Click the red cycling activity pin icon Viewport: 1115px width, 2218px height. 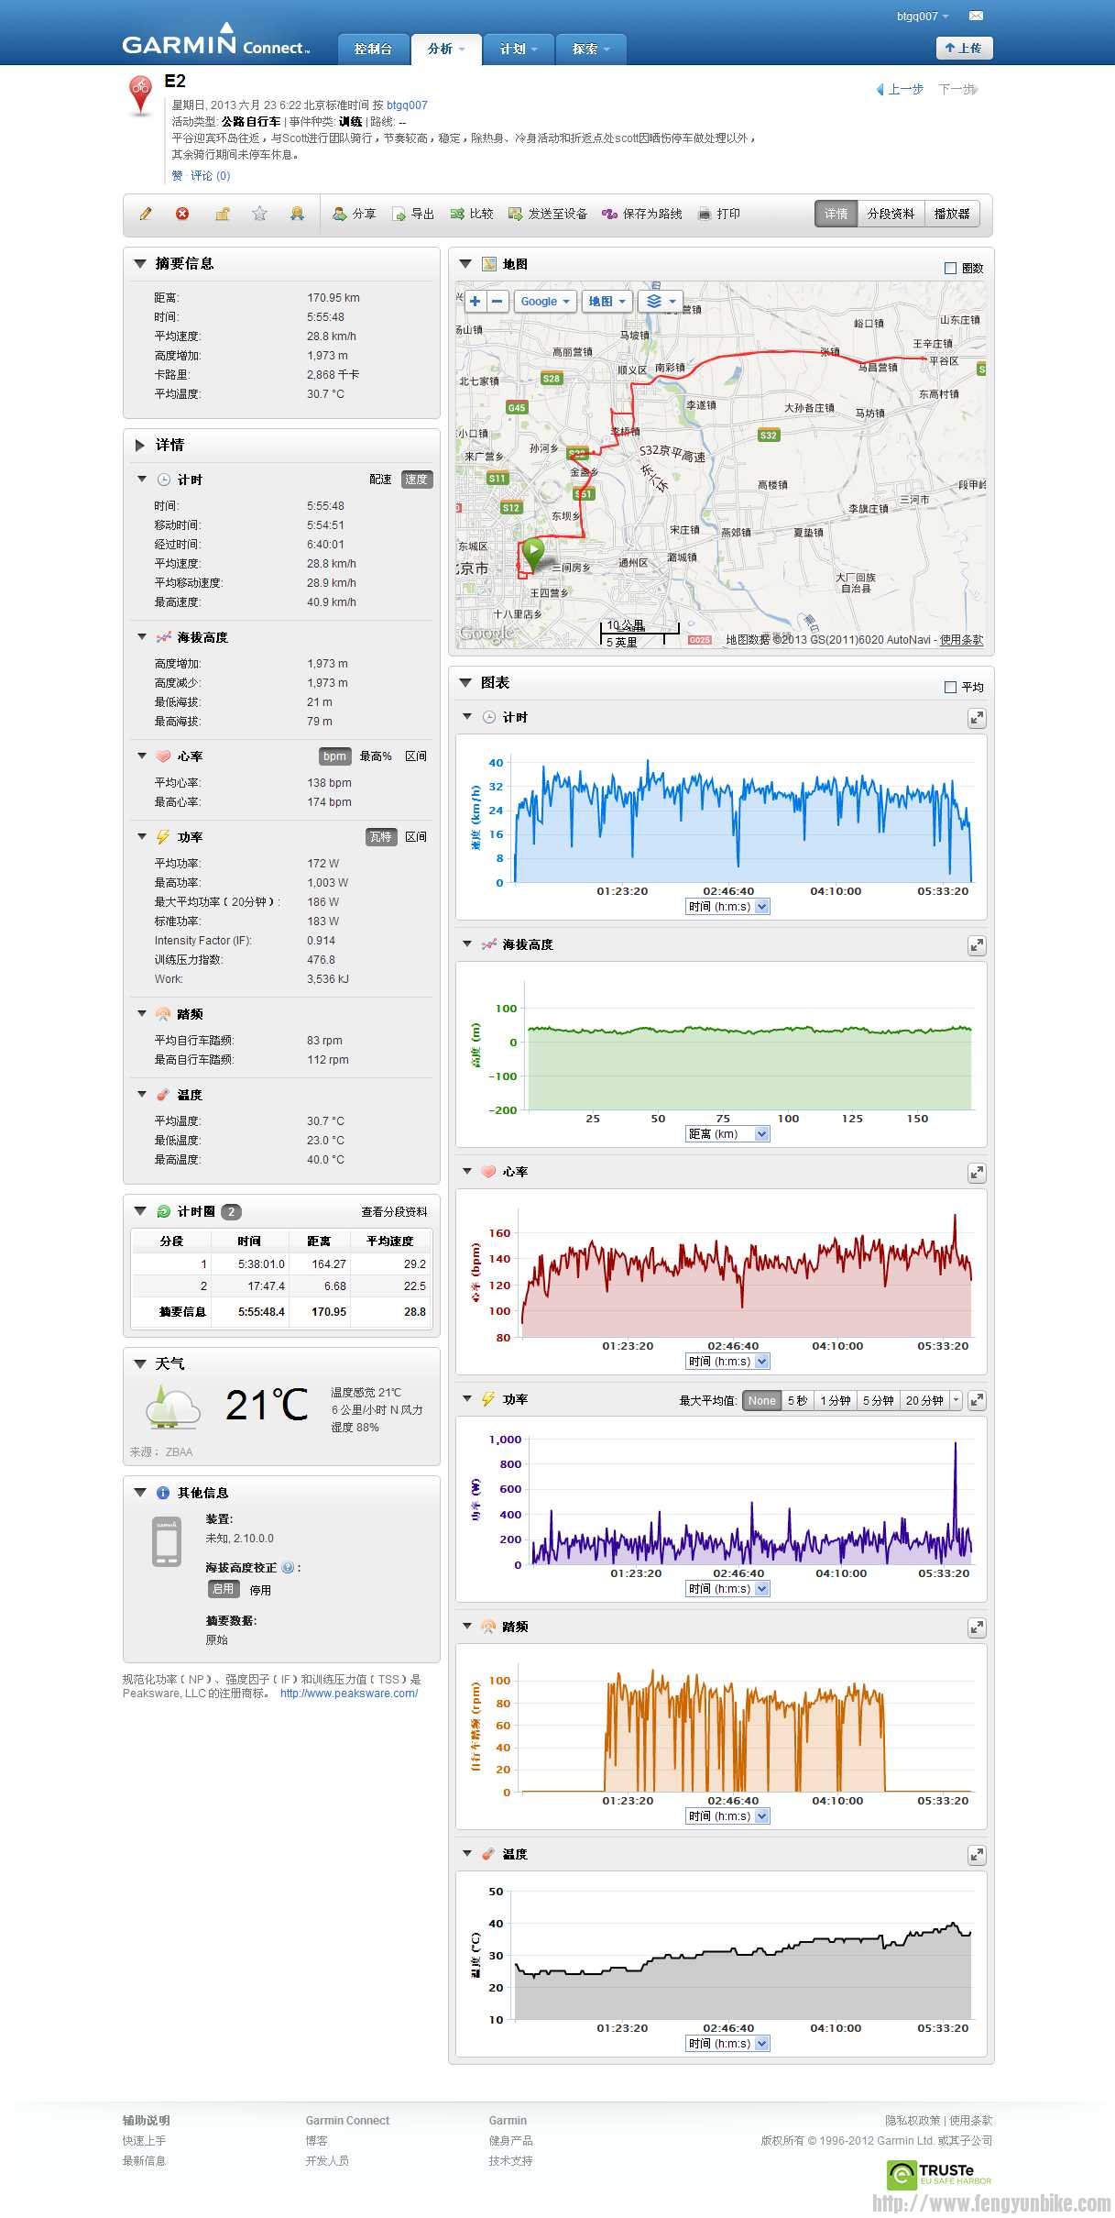pos(140,95)
